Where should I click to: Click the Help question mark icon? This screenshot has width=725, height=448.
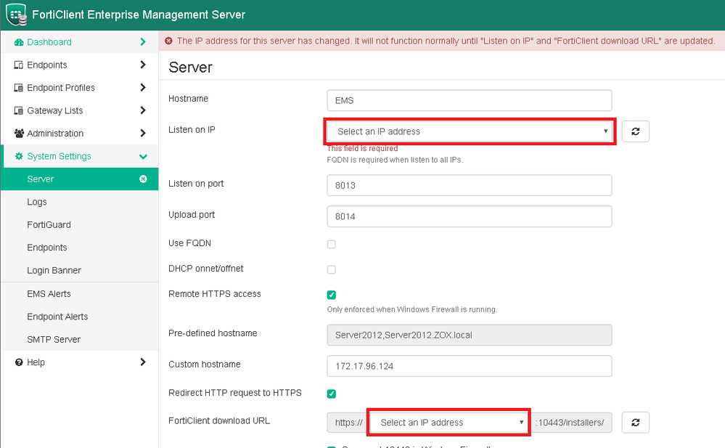pyautogui.click(x=19, y=362)
